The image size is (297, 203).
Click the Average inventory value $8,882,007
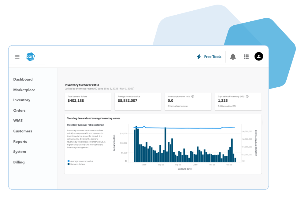pyautogui.click(x=128, y=100)
